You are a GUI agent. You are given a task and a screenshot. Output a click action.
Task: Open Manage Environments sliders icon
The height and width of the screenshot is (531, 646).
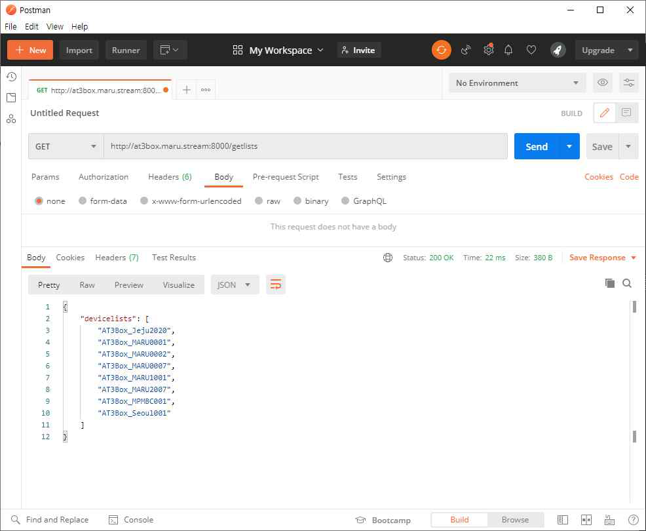tap(629, 83)
